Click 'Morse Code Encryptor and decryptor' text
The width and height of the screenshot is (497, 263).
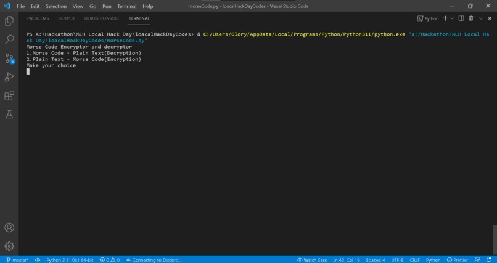pyautogui.click(x=79, y=47)
